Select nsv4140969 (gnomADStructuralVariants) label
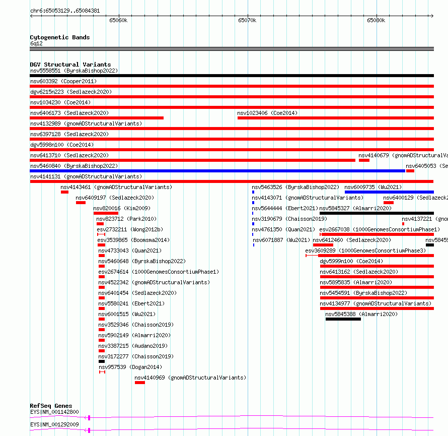Viewport: 448px width, 436px height. (x=190, y=378)
